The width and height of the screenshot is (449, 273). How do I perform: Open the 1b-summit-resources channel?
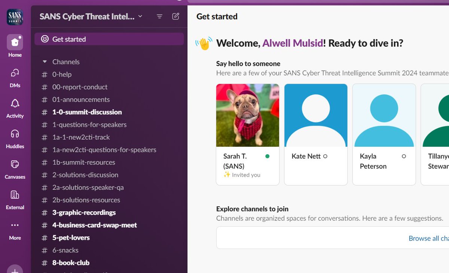click(x=109, y=162)
